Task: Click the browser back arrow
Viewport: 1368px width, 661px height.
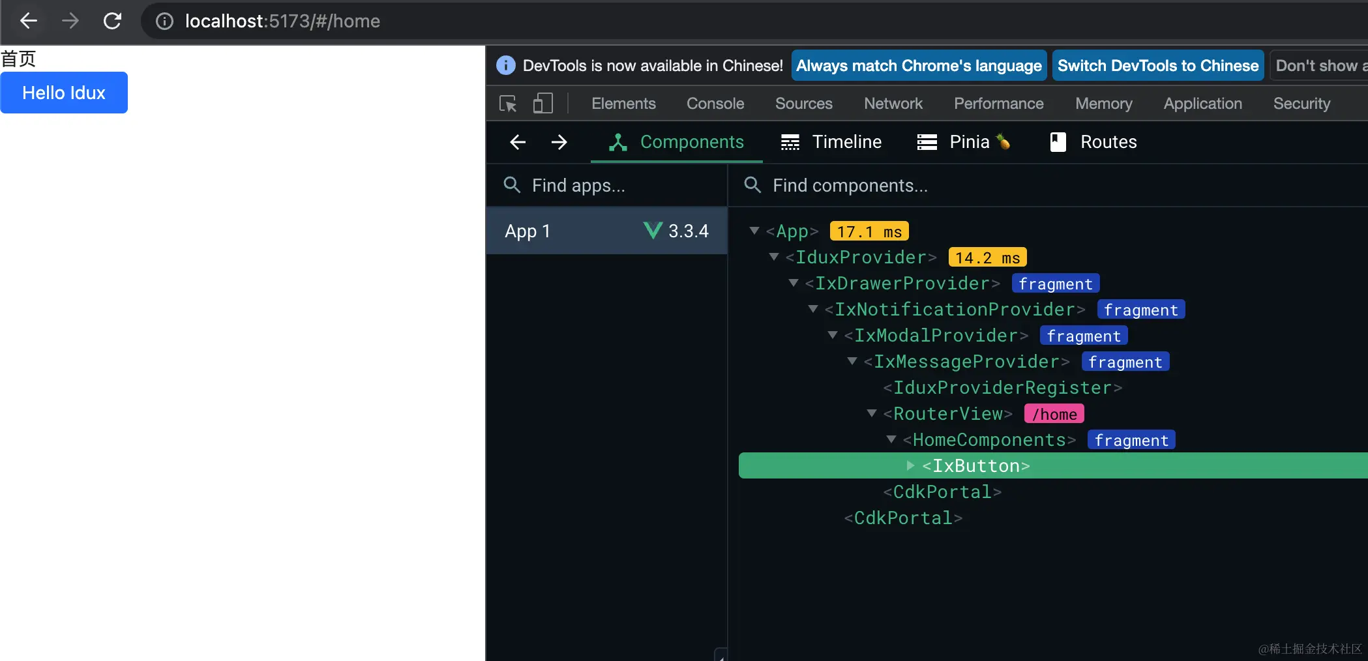Action: click(x=29, y=21)
